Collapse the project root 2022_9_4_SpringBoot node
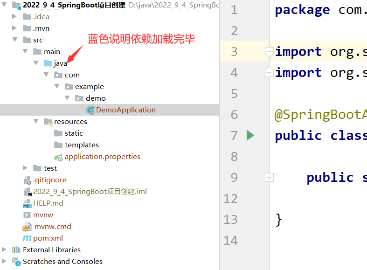This screenshot has width=367, height=270. pyautogui.click(x=4, y=5)
